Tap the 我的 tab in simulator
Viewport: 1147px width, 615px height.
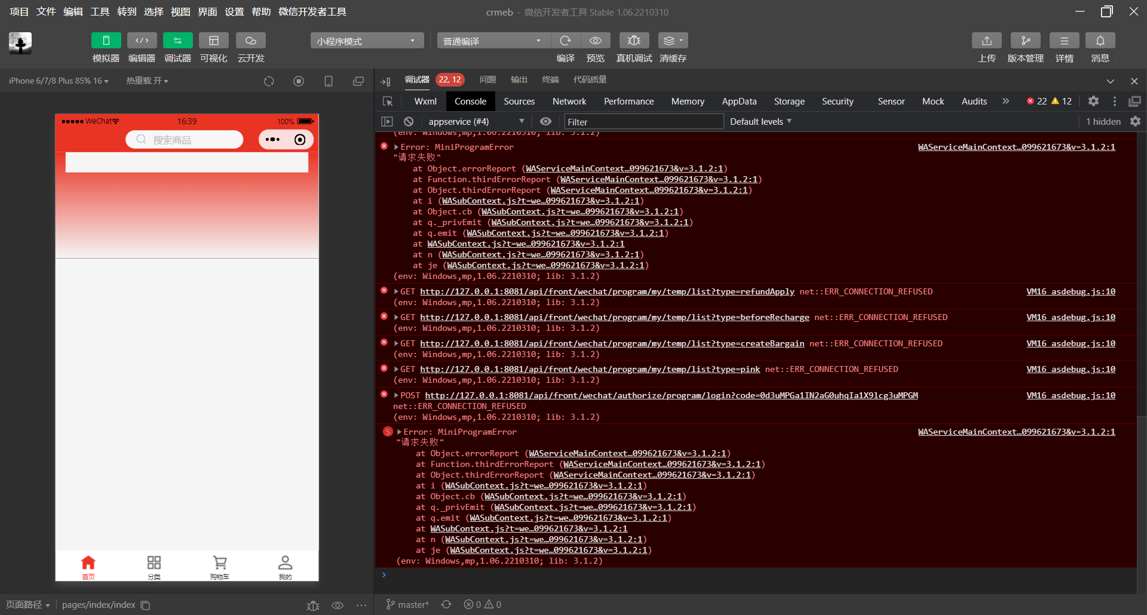pos(285,567)
